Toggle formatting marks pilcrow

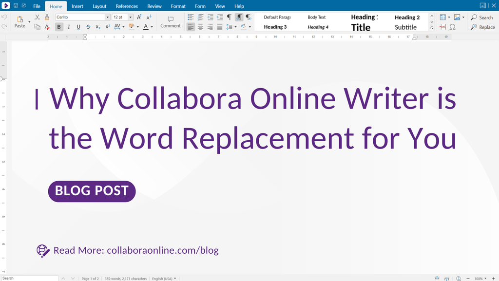229,17
